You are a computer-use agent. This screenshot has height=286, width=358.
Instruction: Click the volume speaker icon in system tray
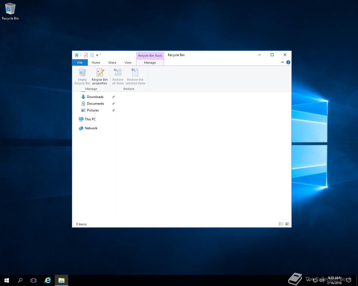322,280
